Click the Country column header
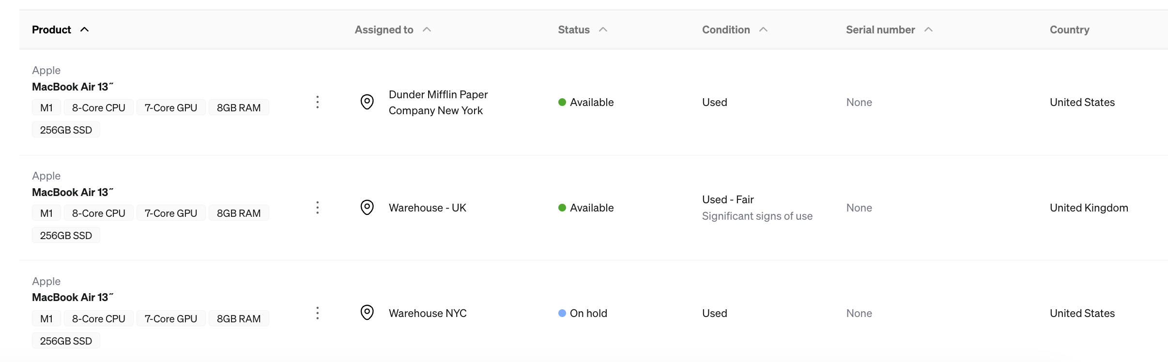Screen dimensions: 1168x362 click(x=1069, y=30)
